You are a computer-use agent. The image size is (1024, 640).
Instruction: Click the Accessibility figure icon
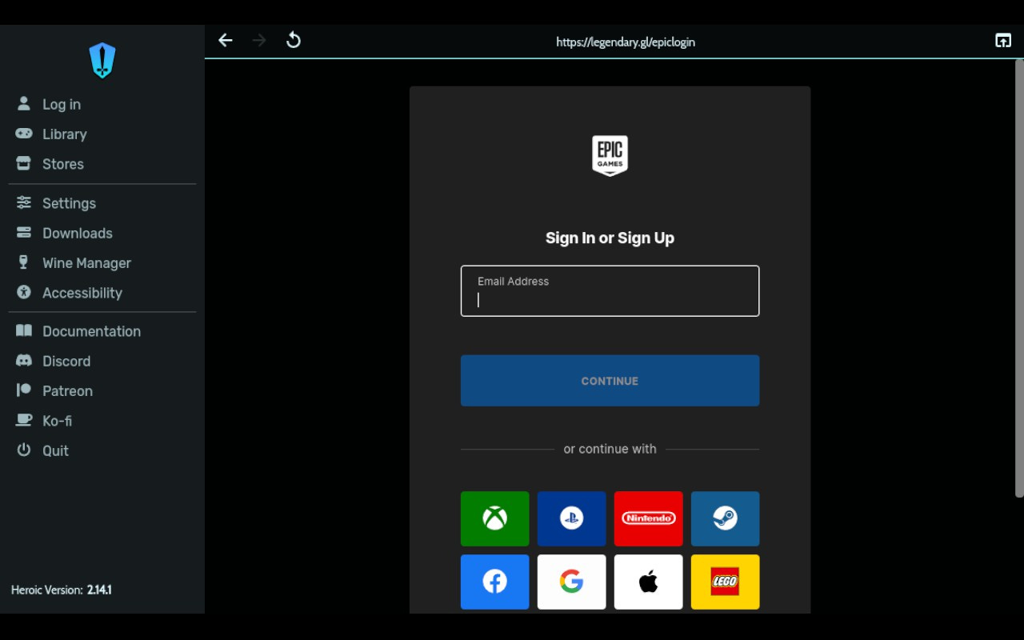[x=24, y=292]
